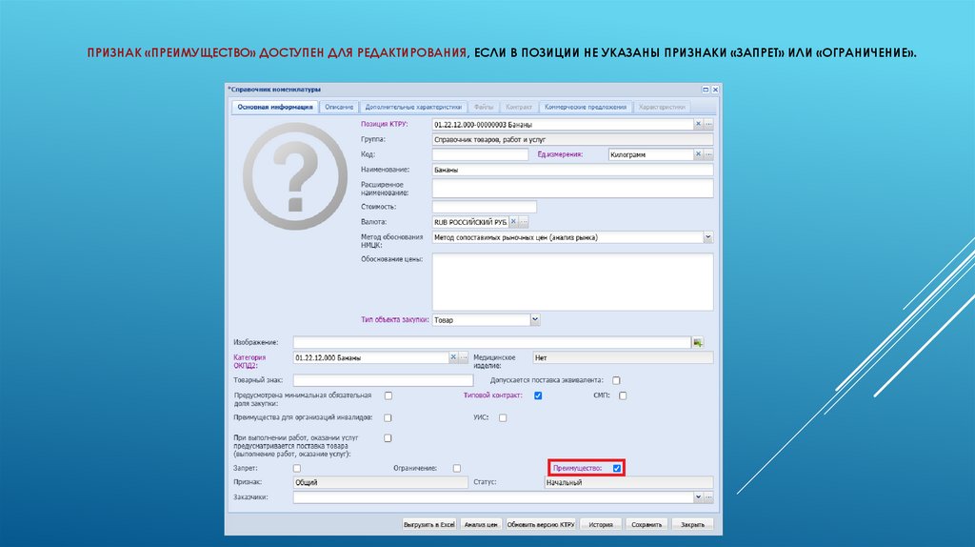Toggle Предусмотрена минимальная обязательная доля закупки checkbox
Screen dimensions: 975x547
pyautogui.click(x=388, y=395)
